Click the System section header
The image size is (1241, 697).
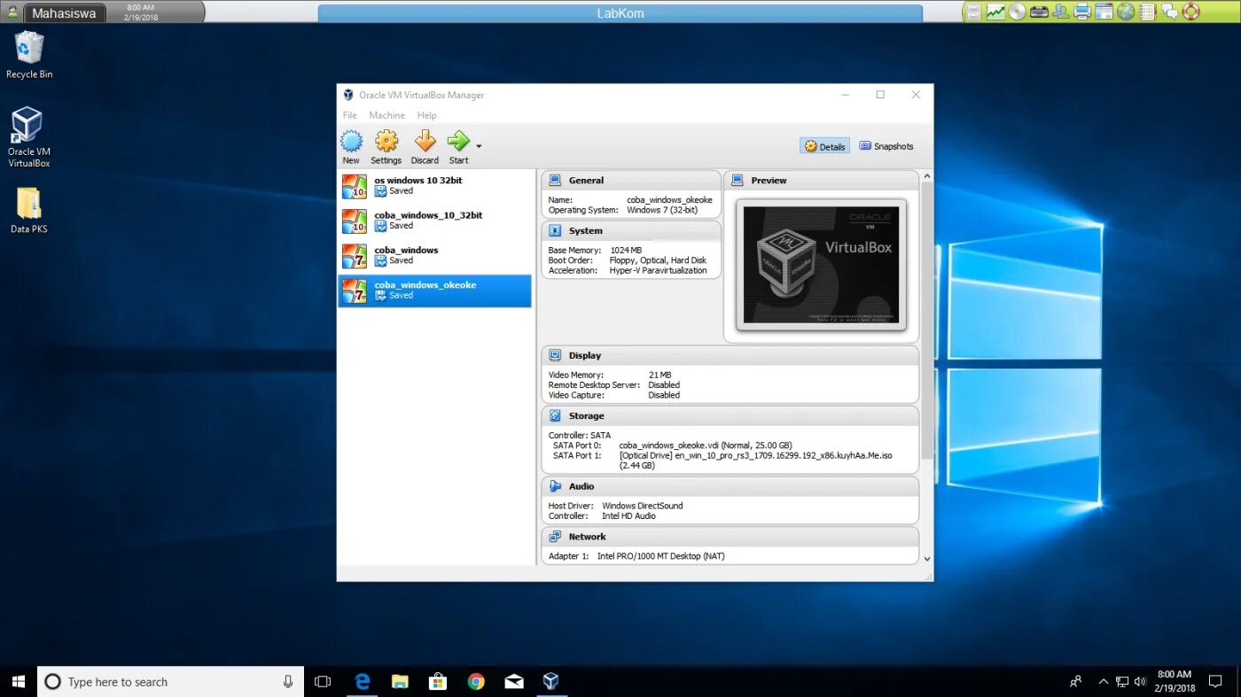click(631, 230)
